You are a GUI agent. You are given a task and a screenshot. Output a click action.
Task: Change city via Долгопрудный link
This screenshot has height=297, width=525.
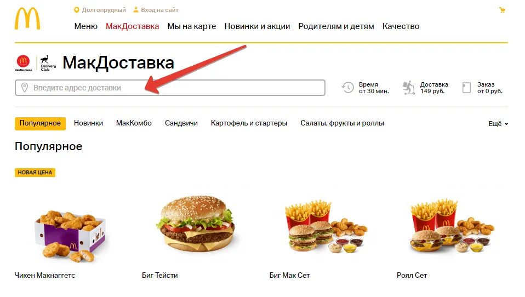coord(104,10)
